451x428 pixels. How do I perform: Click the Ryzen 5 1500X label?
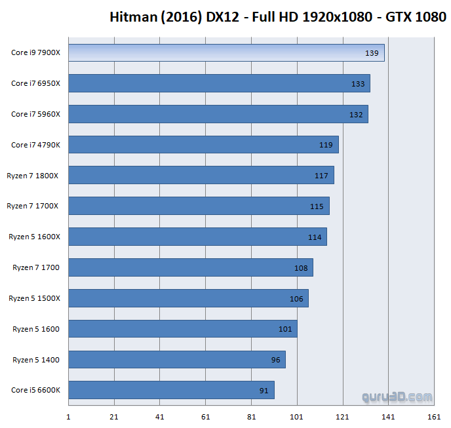click(x=34, y=298)
